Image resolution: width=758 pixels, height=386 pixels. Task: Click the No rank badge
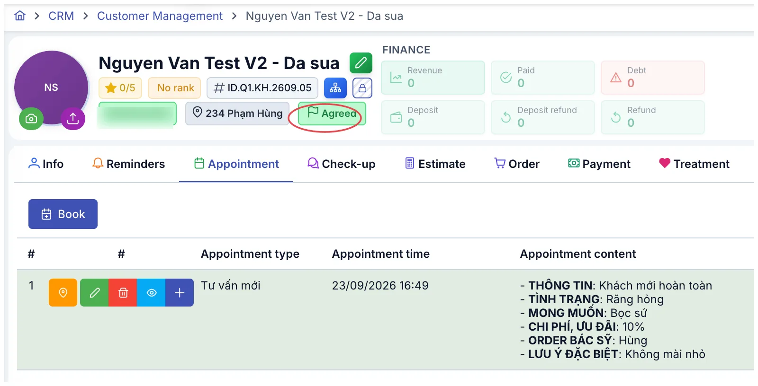pyautogui.click(x=175, y=88)
